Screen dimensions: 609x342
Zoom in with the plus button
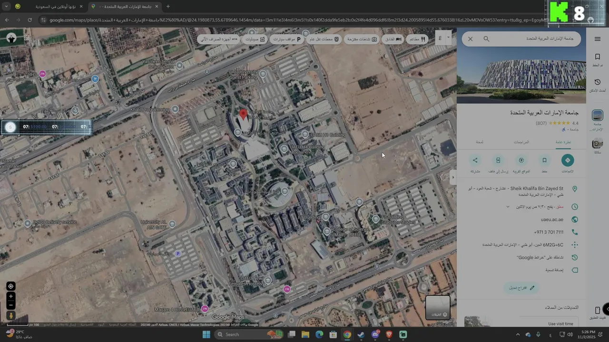[10, 296]
